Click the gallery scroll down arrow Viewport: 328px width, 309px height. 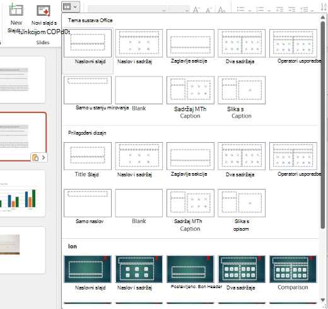tap(323, 300)
